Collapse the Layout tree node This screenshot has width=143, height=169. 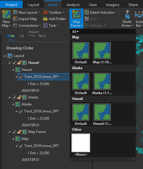pos(5,56)
